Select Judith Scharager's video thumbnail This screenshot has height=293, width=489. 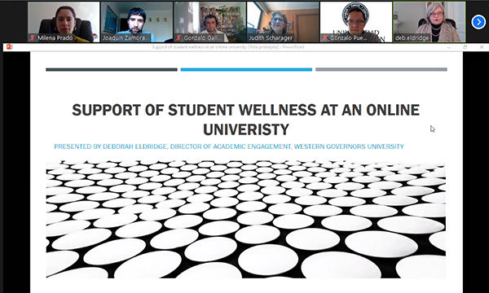[283, 22]
